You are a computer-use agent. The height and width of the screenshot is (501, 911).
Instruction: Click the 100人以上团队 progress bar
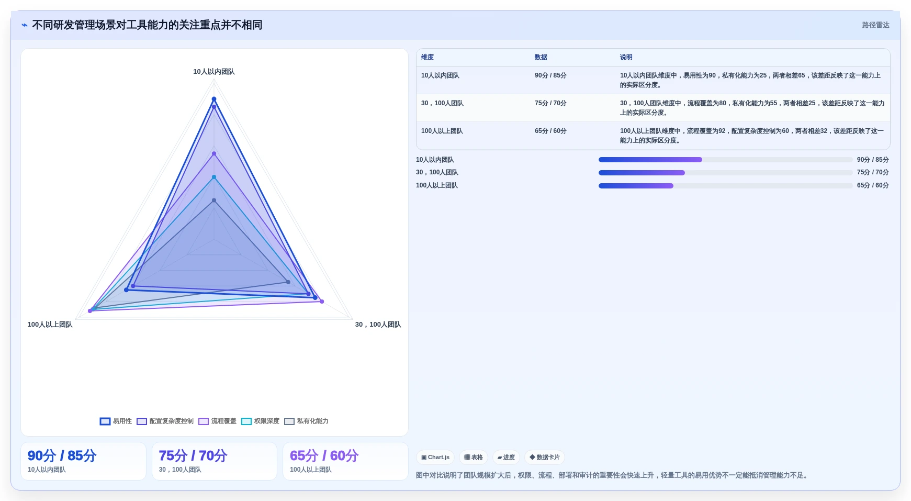[725, 186]
